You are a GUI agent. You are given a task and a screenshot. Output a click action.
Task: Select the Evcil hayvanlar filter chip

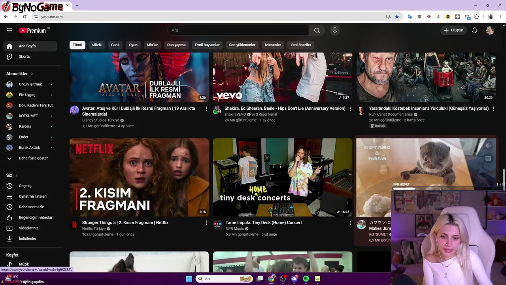[x=207, y=45]
